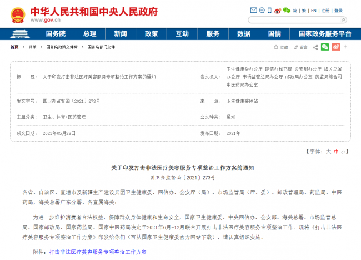Share via red Weibo share button
Screen dimensions: 361x260
click(x=335, y=47)
